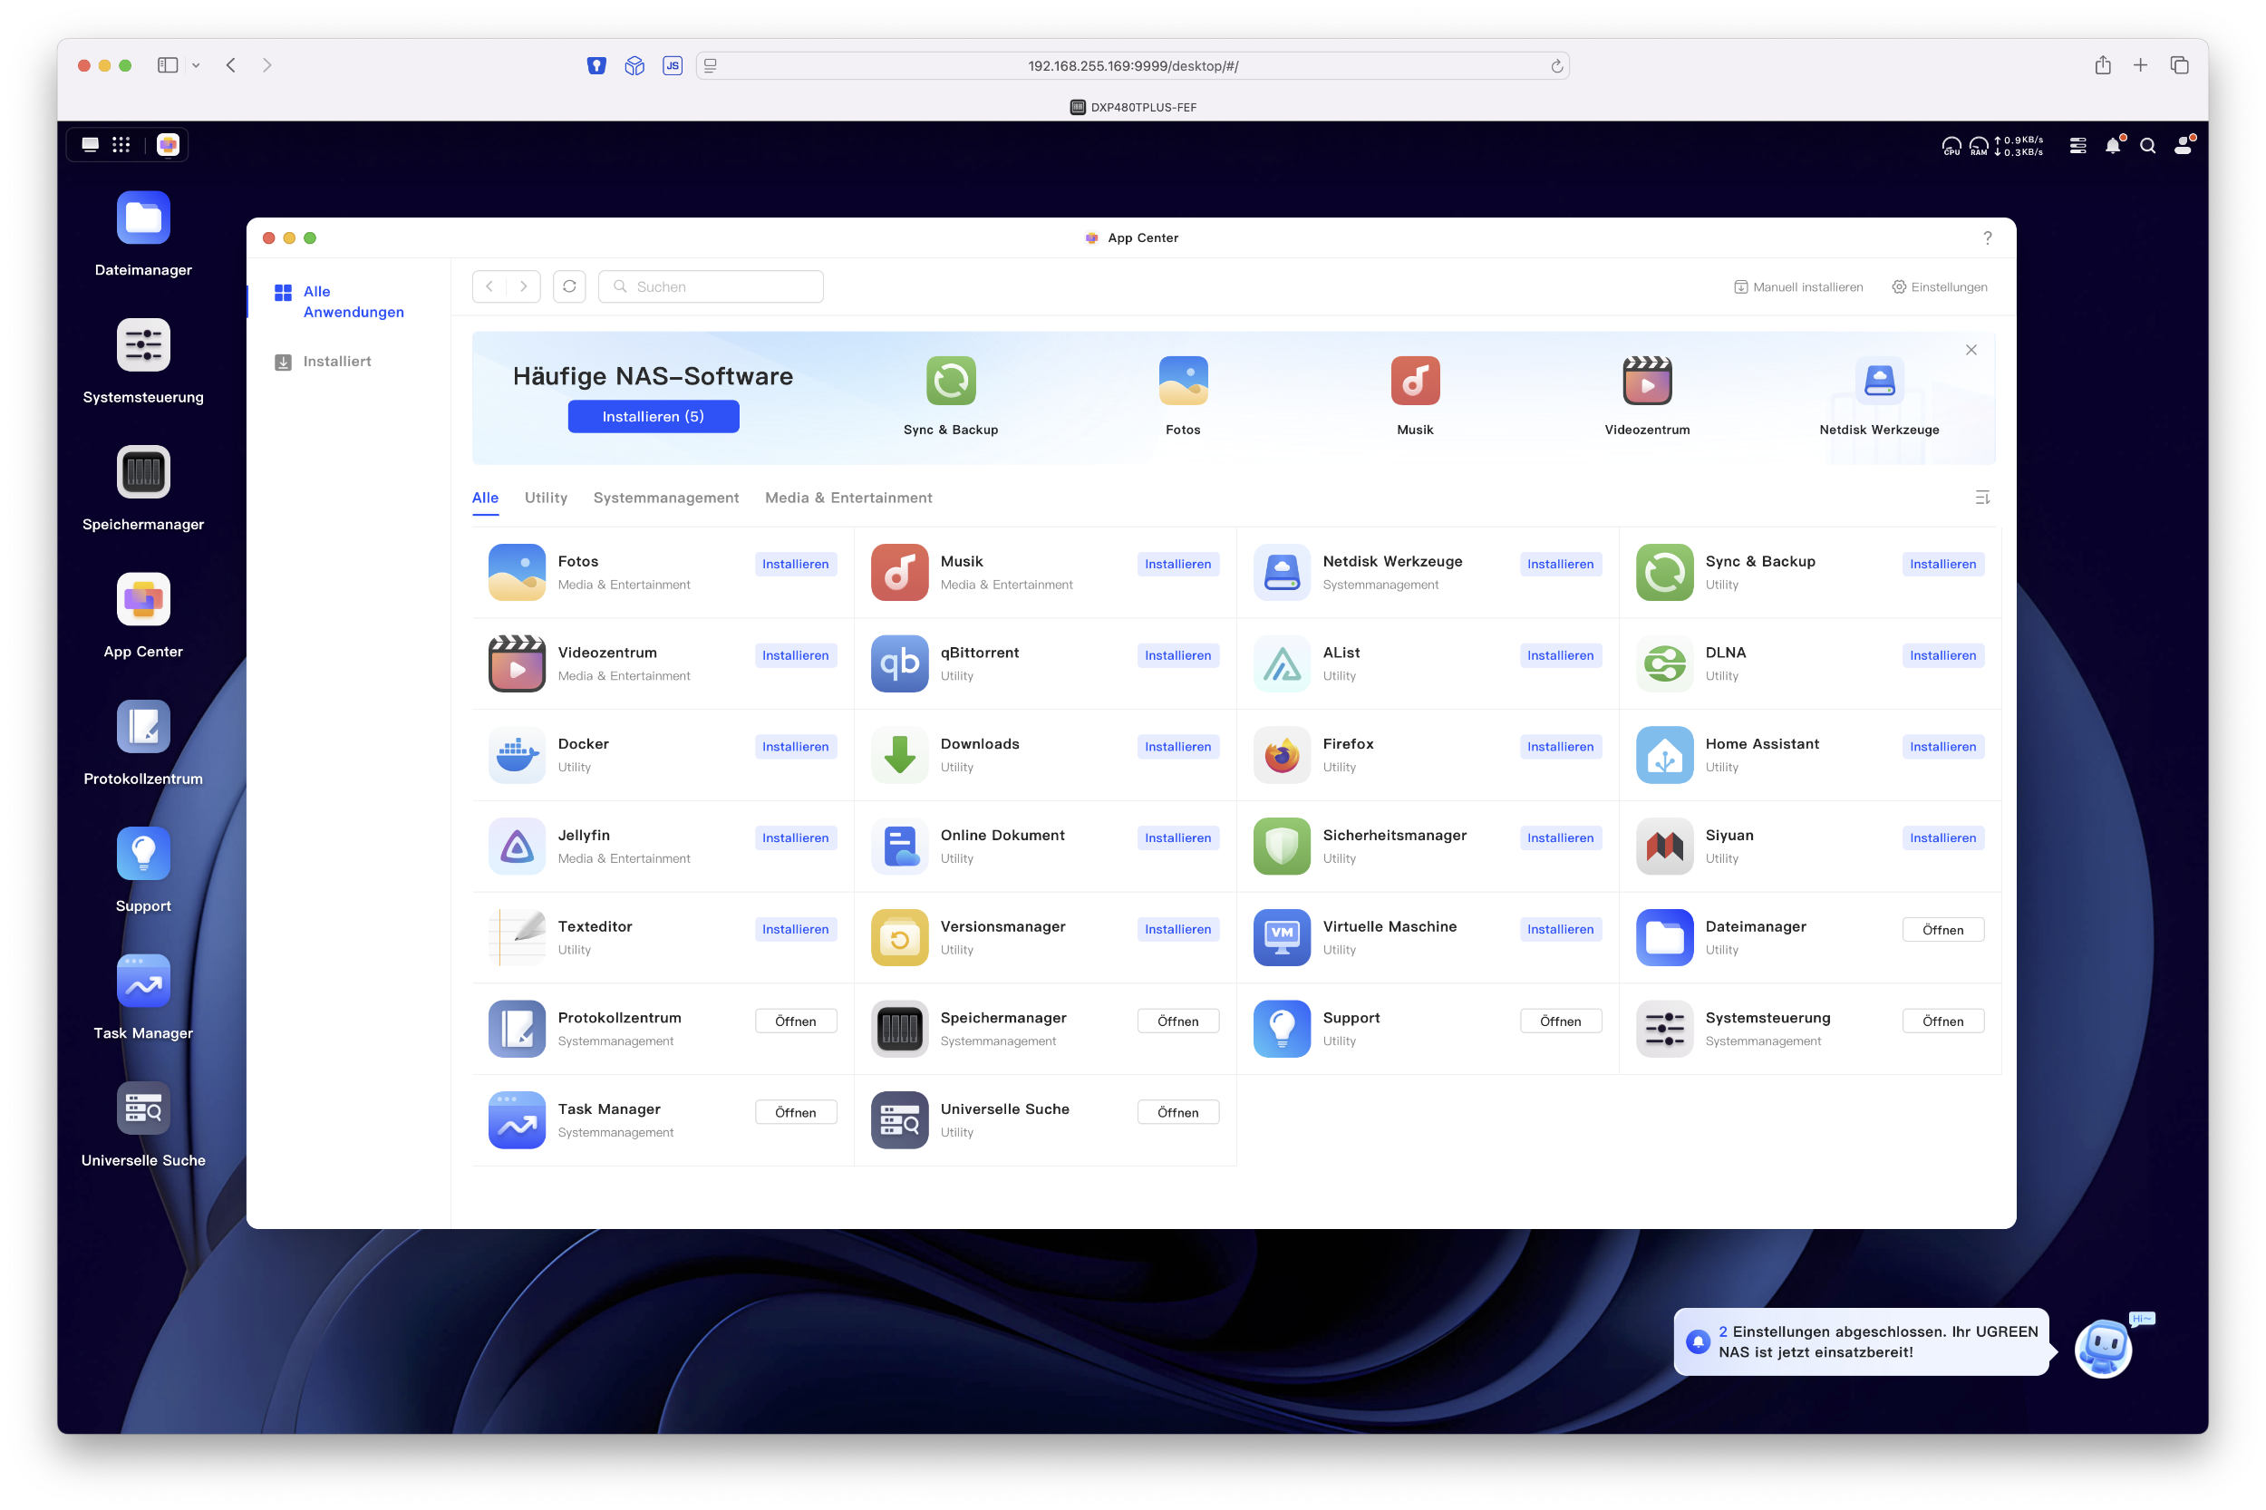
Task: Switch to Media & Entertainment tab
Action: [x=848, y=498]
